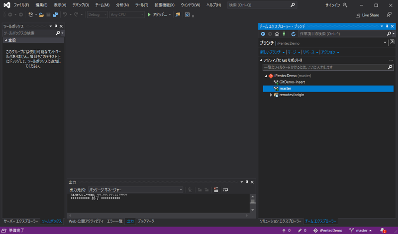Toggle the 出力 panel pin icon
The width and height of the screenshot is (398, 234).
point(247,182)
